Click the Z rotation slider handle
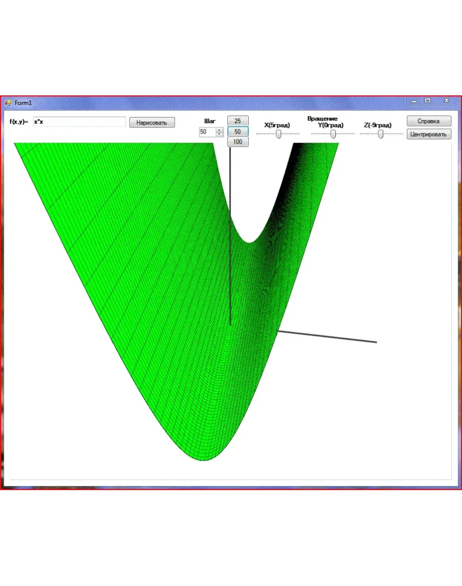Image resolution: width=462 pixels, height=586 pixels. click(x=380, y=134)
